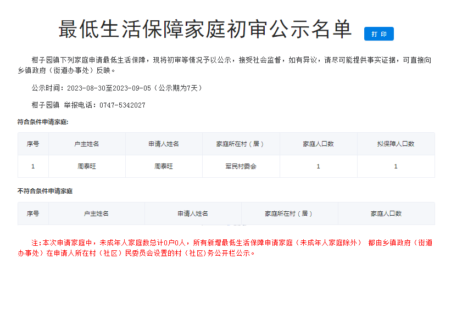This screenshot has height=321, width=462.
Task: Click 序号 header in the eligible families table
Action: pos(33,144)
